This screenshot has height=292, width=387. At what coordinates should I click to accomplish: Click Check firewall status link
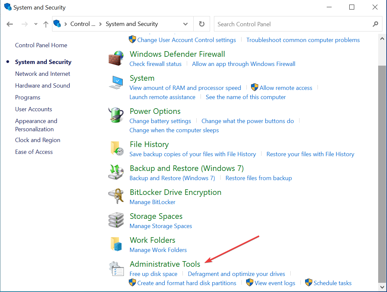point(156,64)
